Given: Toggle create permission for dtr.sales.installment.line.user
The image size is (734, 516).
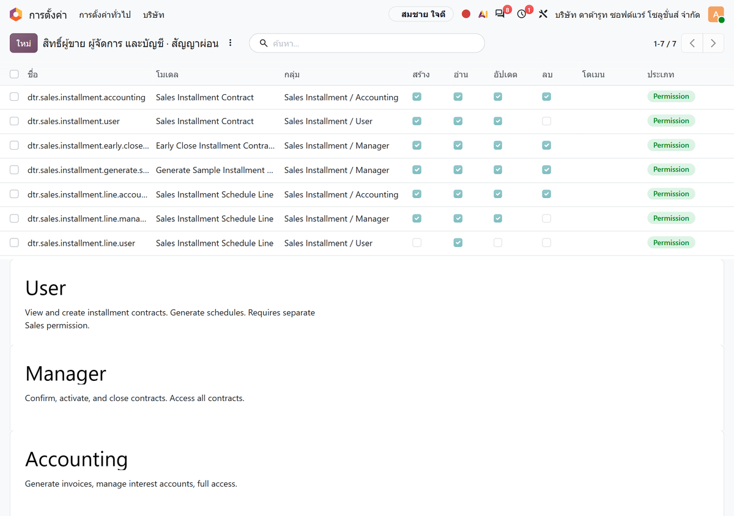Looking at the screenshot, I should tap(417, 243).
